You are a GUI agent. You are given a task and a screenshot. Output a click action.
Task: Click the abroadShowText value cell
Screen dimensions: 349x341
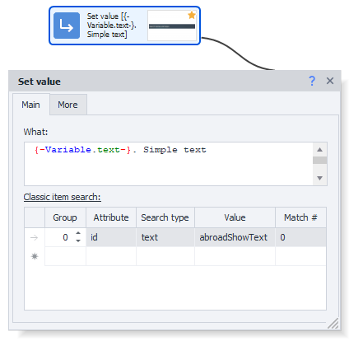pos(235,237)
